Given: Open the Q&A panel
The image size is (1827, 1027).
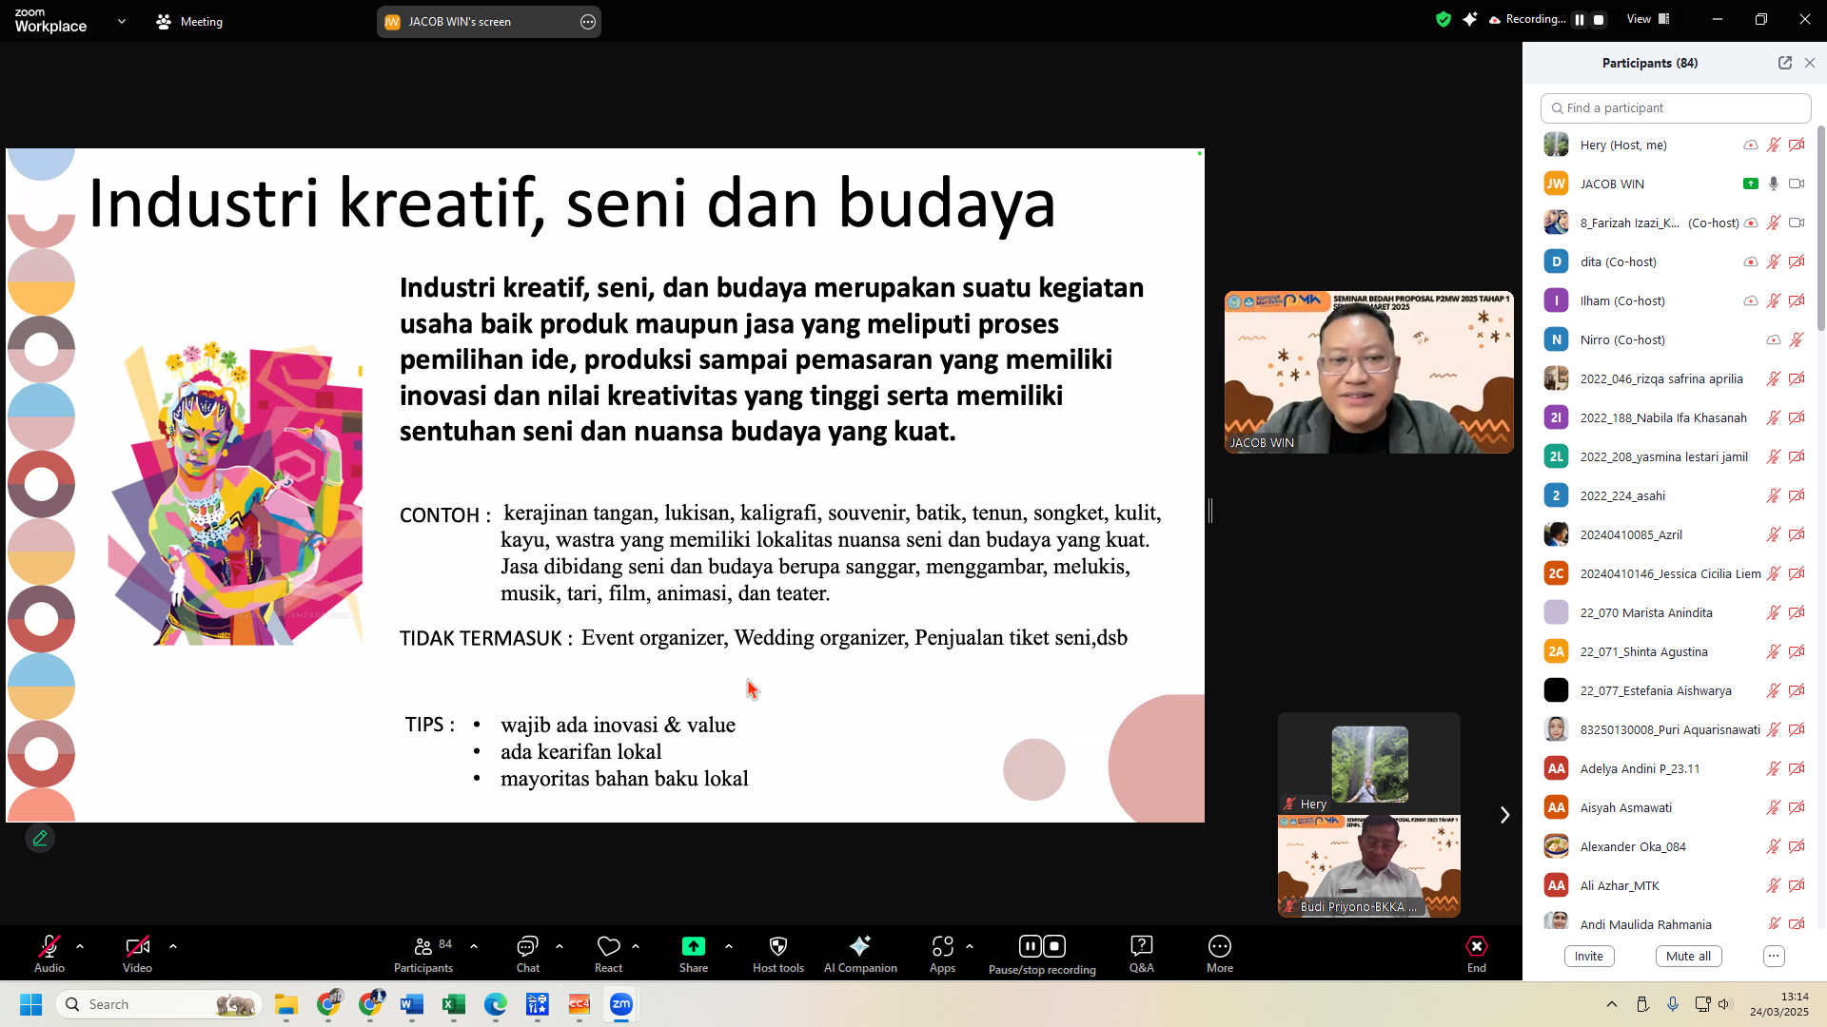Looking at the screenshot, I should (x=1141, y=946).
